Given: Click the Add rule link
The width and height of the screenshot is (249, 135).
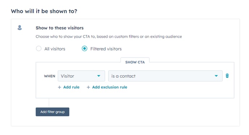Looking at the screenshot, I should click(71, 87).
